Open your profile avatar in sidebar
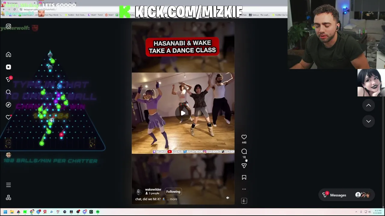Screen dimensions: 385x216 [x=8, y=155]
